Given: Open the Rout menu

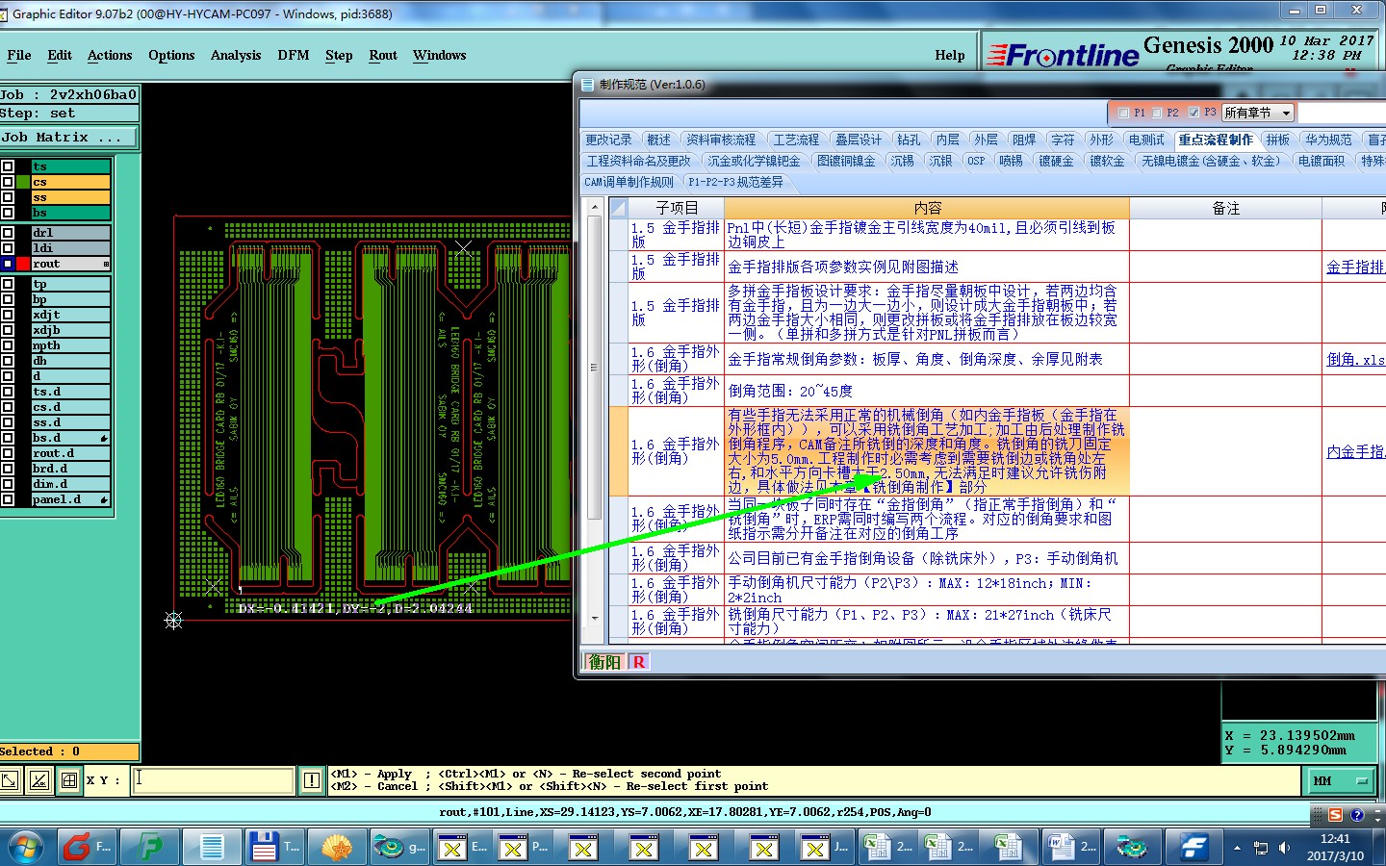Looking at the screenshot, I should pyautogui.click(x=383, y=55).
